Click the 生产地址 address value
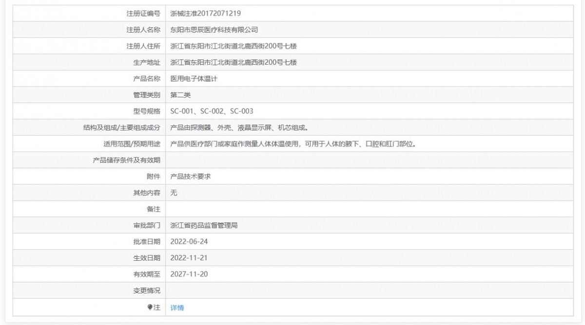This screenshot has width=585, height=325. point(234,62)
